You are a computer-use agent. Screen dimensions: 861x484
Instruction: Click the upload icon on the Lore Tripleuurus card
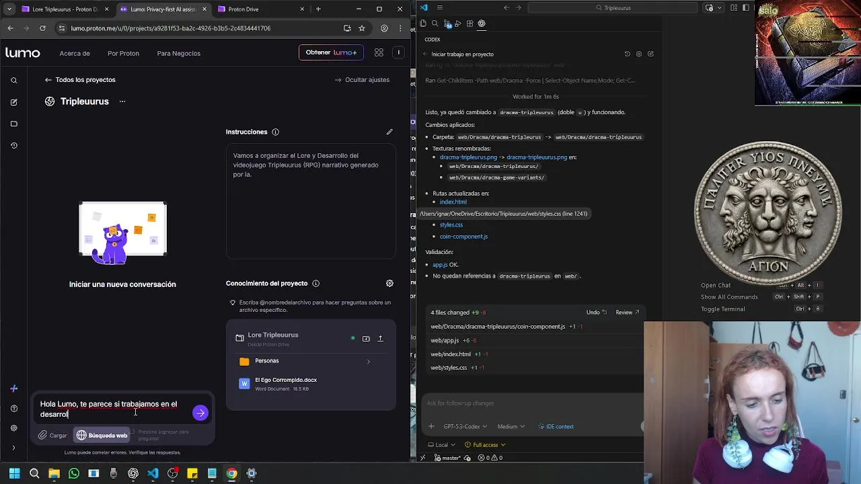pyautogui.click(x=380, y=339)
